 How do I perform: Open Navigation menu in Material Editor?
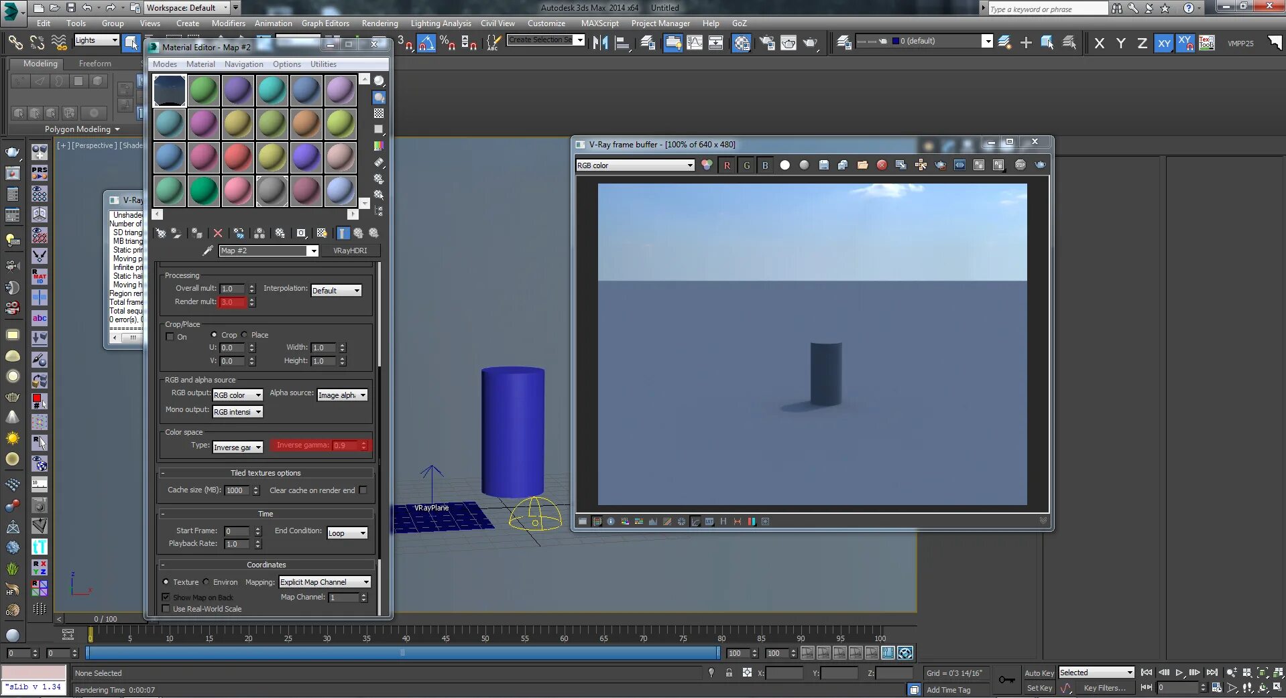244,64
